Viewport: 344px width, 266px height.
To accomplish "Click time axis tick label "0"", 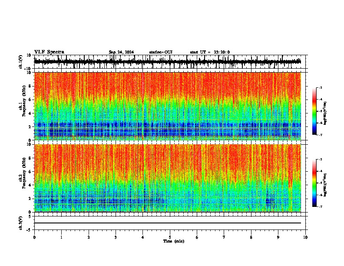I will [x=34, y=237].
